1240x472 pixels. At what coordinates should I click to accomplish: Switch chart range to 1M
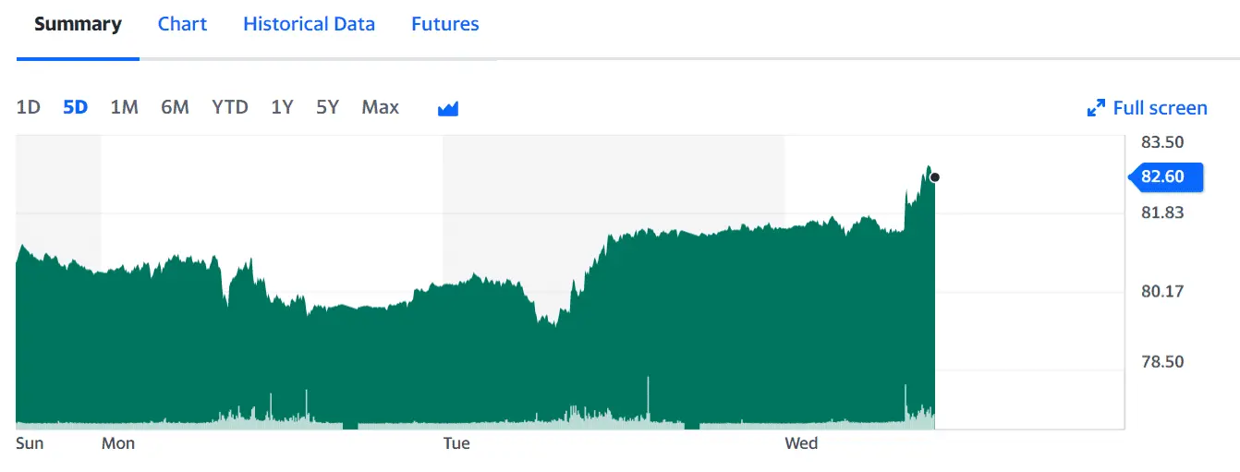(124, 107)
